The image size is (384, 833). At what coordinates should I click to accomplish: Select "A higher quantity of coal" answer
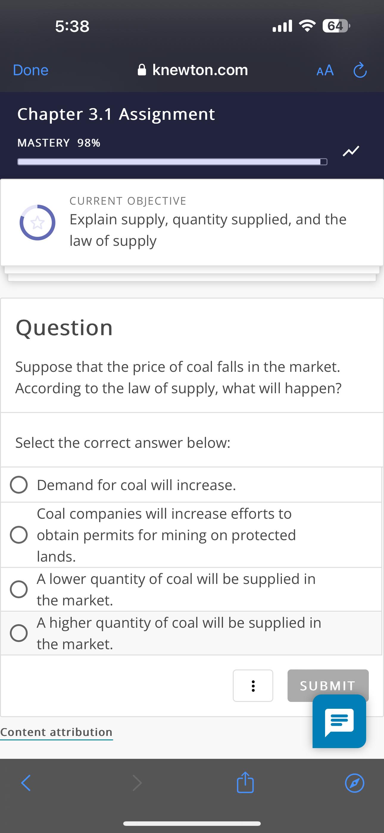point(19,633)
